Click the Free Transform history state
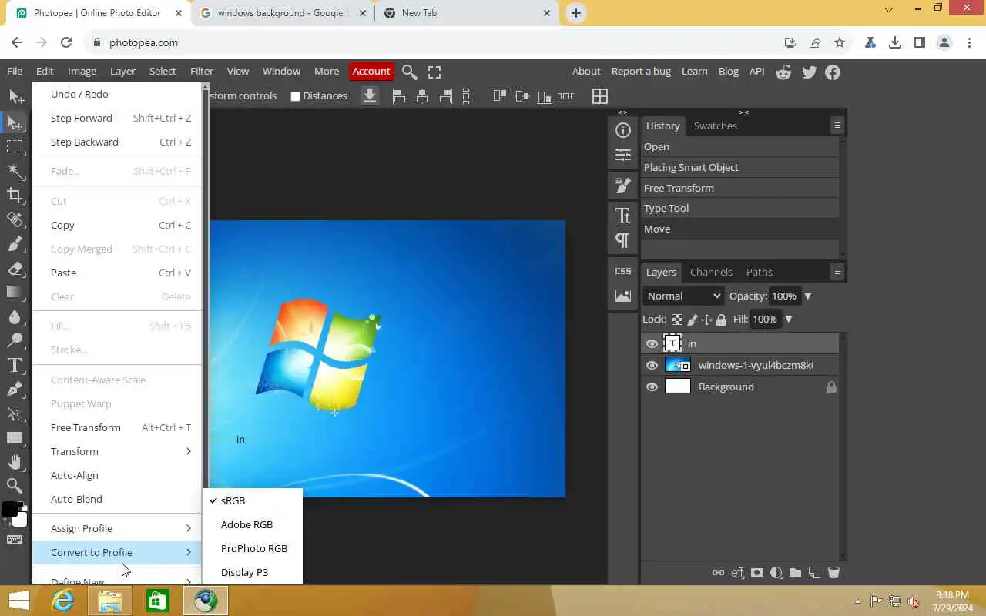 [x=740, y=188]
